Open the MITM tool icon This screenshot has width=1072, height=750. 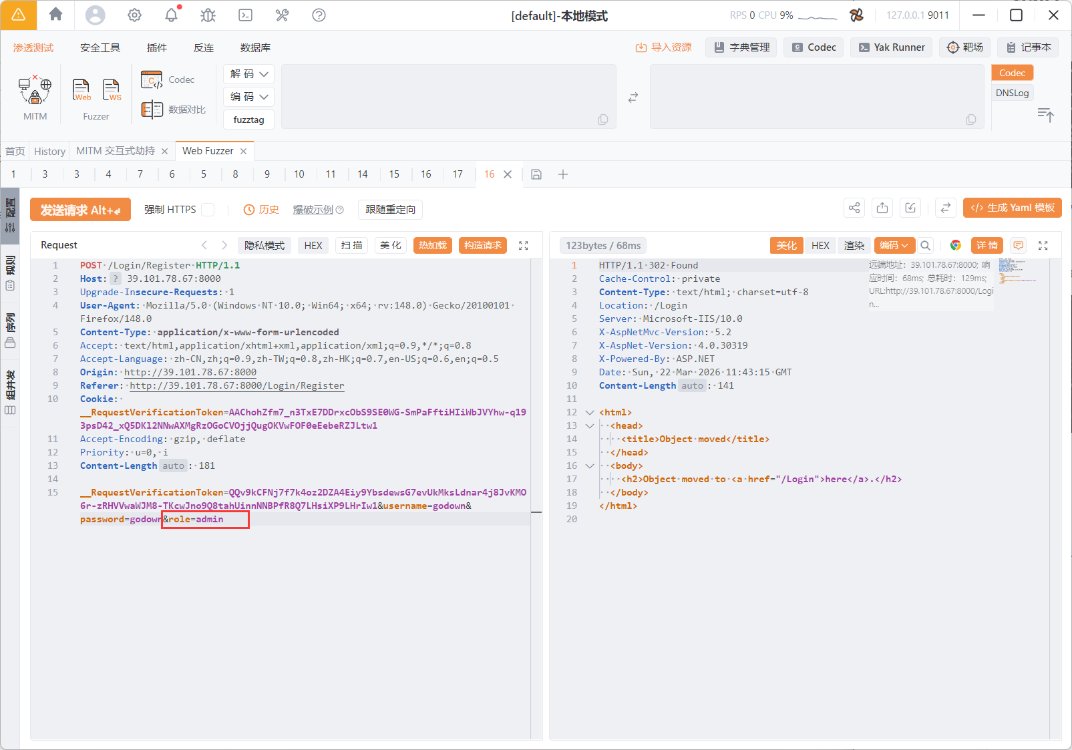click(35, 91)
